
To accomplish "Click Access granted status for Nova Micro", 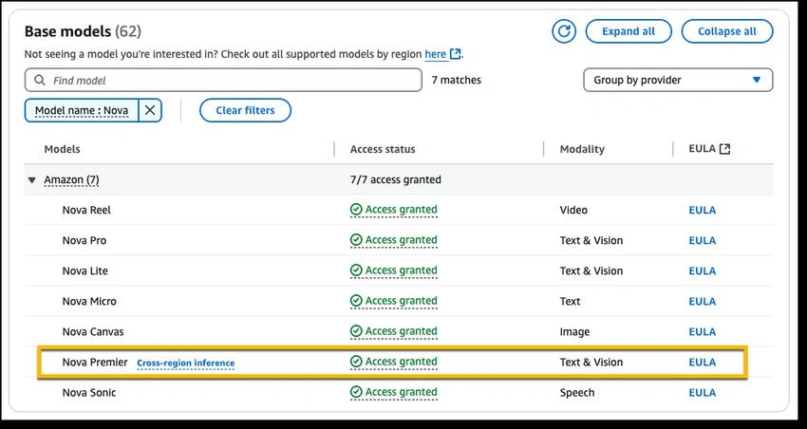I will click(x=394, y=301).
